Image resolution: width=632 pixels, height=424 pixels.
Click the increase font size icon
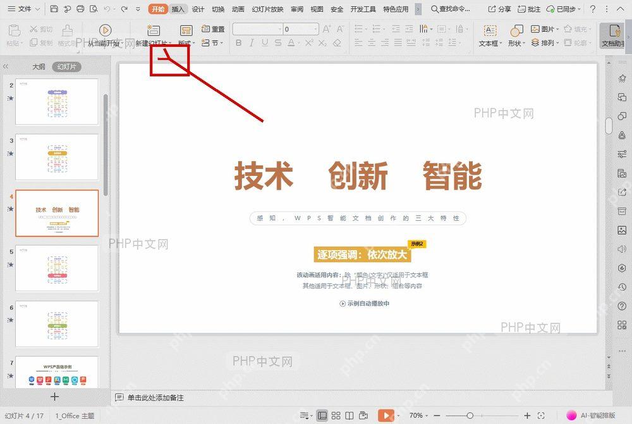[327, 28]
